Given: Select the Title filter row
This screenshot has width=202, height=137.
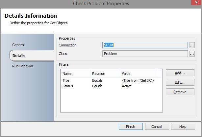Looking at the screenshot, I should pos(66,80).
